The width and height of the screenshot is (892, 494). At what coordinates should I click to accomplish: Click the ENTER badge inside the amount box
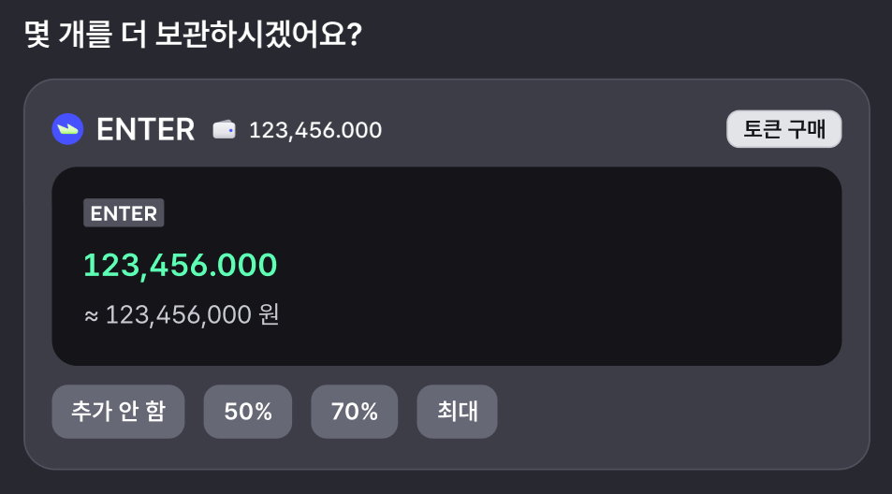(124, 213)
